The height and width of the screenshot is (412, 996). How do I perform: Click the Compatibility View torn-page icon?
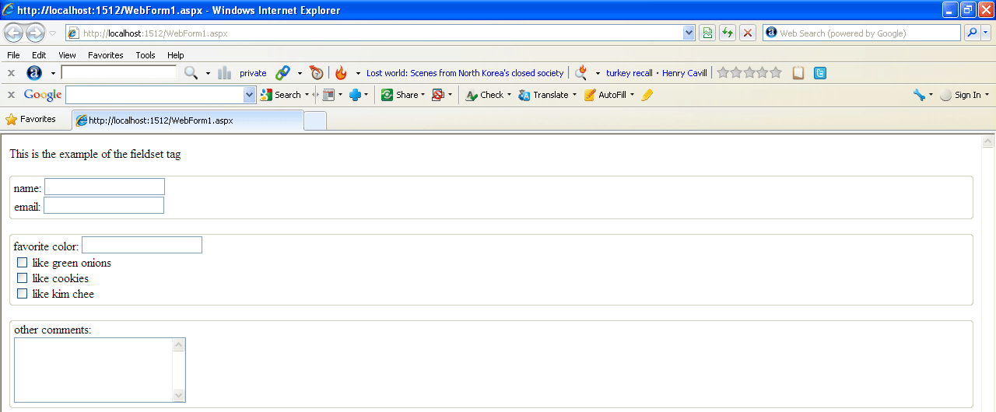click(707, 33)
